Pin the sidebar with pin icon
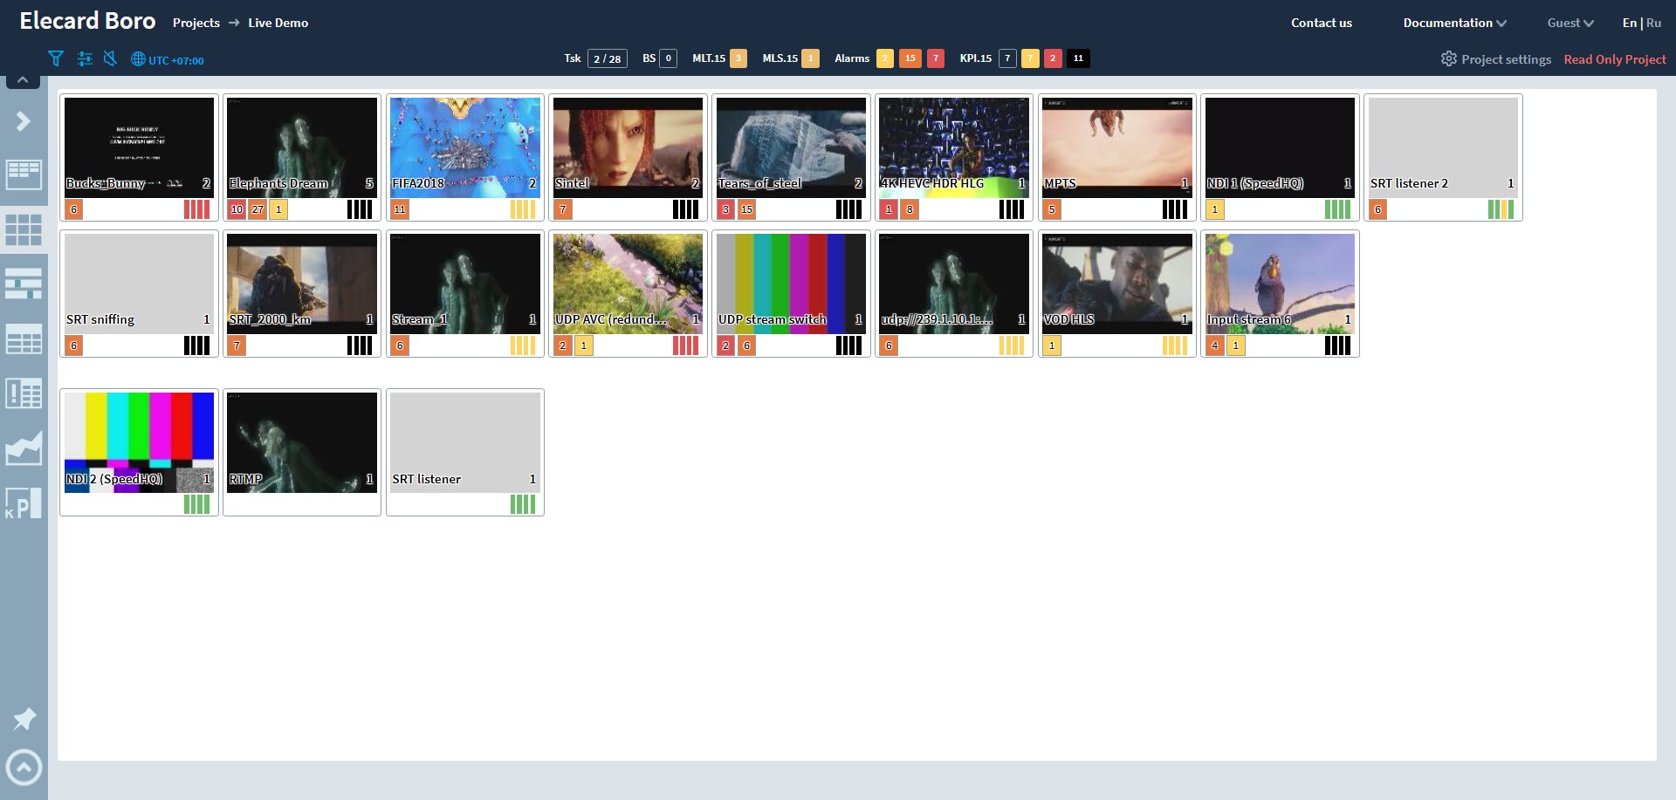Viewport: 1676px width, 800px height. pos(24,719)
